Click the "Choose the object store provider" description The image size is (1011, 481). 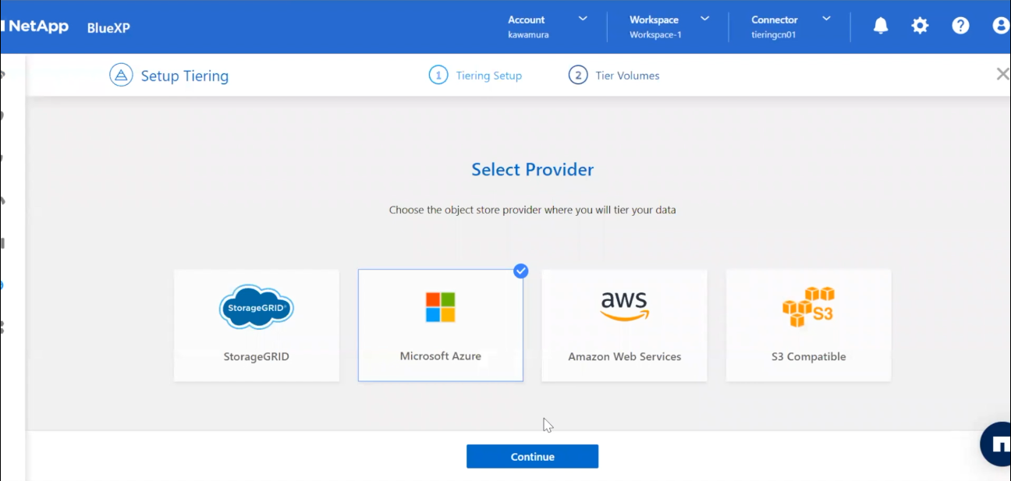coord(533,210)
